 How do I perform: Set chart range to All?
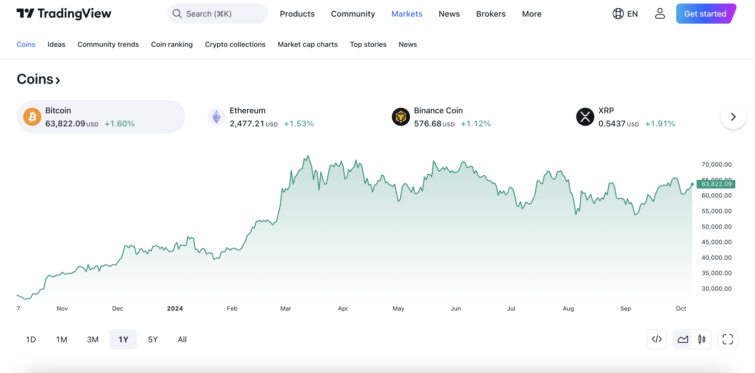coord(182,339)
